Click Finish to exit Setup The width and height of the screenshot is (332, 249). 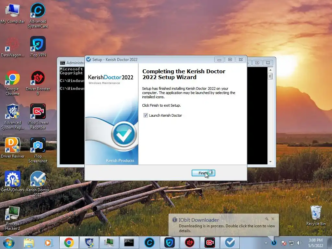(203, 173)
